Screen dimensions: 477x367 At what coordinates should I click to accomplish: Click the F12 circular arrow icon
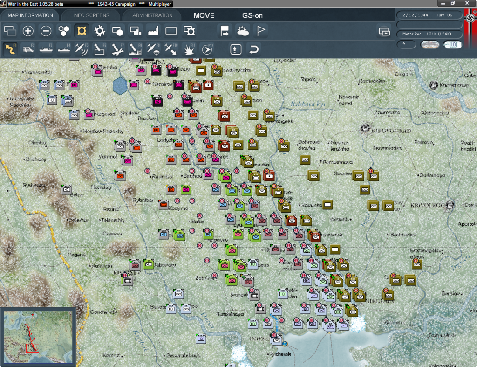[207, 49]
